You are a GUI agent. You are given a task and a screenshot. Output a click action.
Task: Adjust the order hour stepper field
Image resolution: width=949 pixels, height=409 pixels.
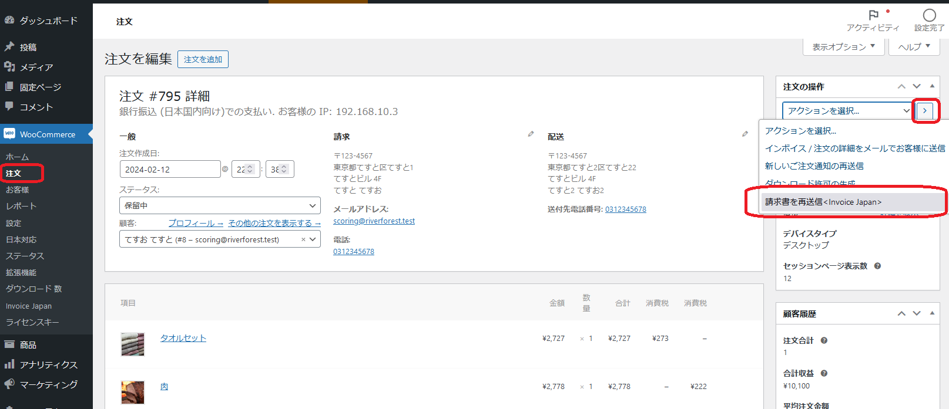[x=246, y=169]
